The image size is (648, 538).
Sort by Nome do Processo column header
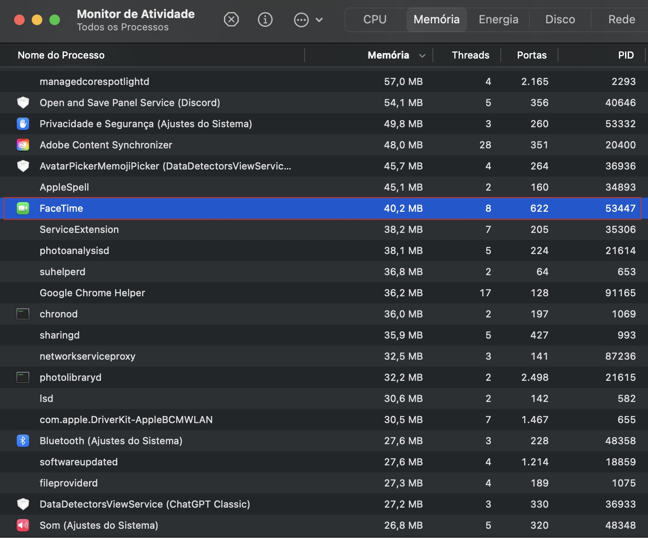tap(61, 55)
